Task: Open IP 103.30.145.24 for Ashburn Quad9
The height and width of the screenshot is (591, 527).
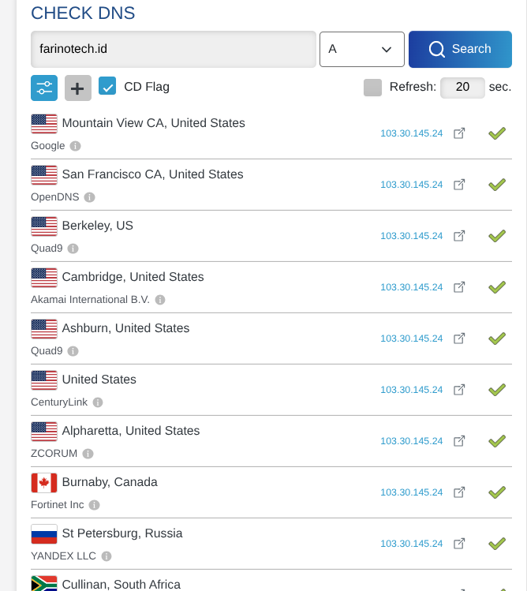Action: click(x=411, y=339)
